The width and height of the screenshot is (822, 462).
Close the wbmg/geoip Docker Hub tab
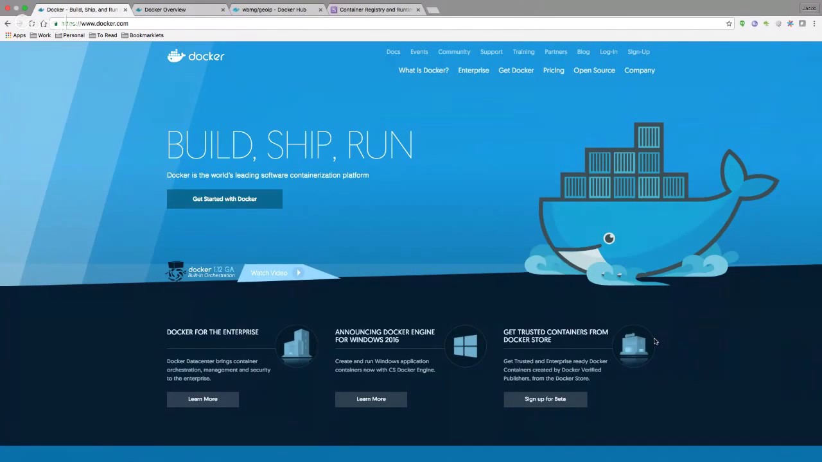(320, 10)
